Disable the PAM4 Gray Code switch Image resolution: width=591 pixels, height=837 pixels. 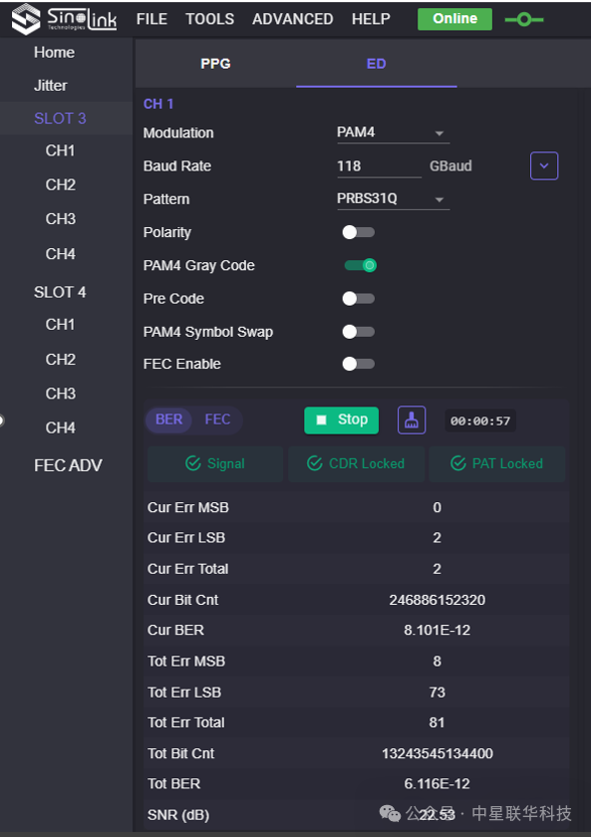tap(361, 265)
